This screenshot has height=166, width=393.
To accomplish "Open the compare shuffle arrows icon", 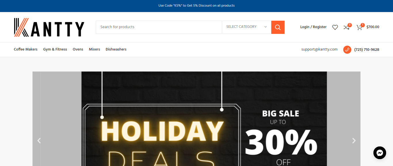I will point(346,27).
